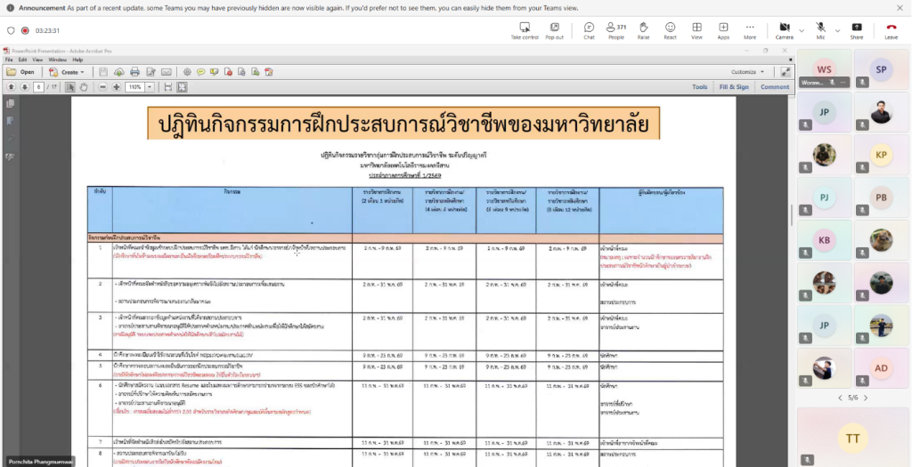Screen dimensions: 912x467
Task: Open the React emoji menu
Action: coord(670,29)
